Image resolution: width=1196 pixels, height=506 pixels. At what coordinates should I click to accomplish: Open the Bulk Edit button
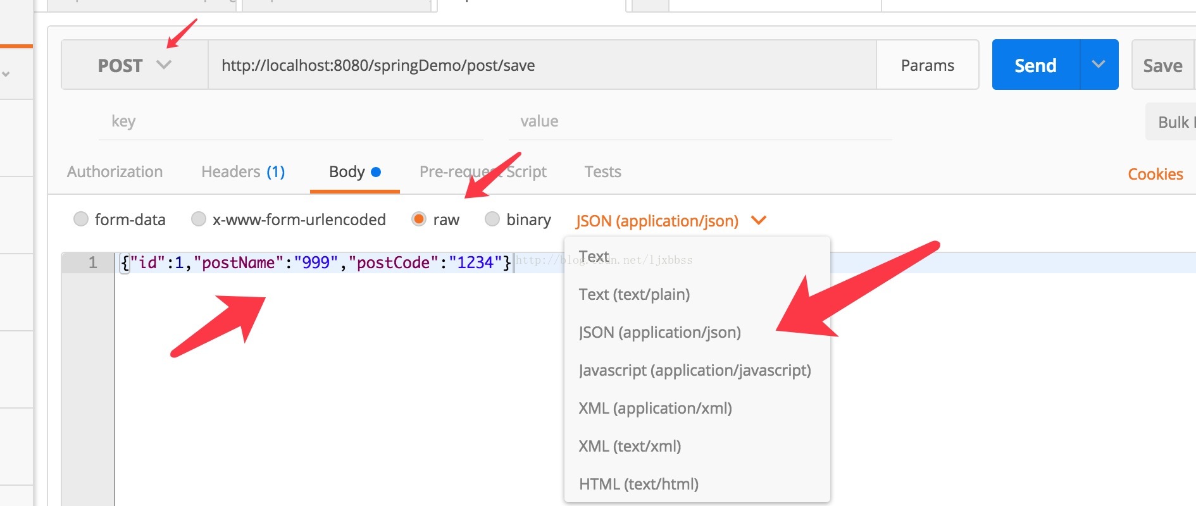click(1172, 122)
